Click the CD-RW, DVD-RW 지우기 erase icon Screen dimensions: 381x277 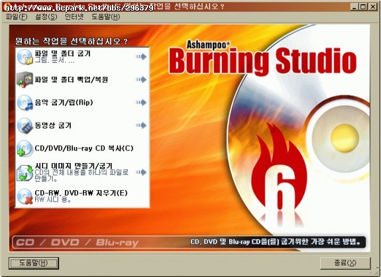point(25,196)
